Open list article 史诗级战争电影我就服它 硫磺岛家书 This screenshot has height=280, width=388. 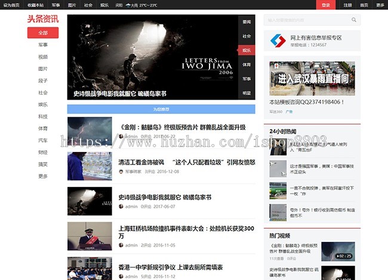[x=165, y=197]
